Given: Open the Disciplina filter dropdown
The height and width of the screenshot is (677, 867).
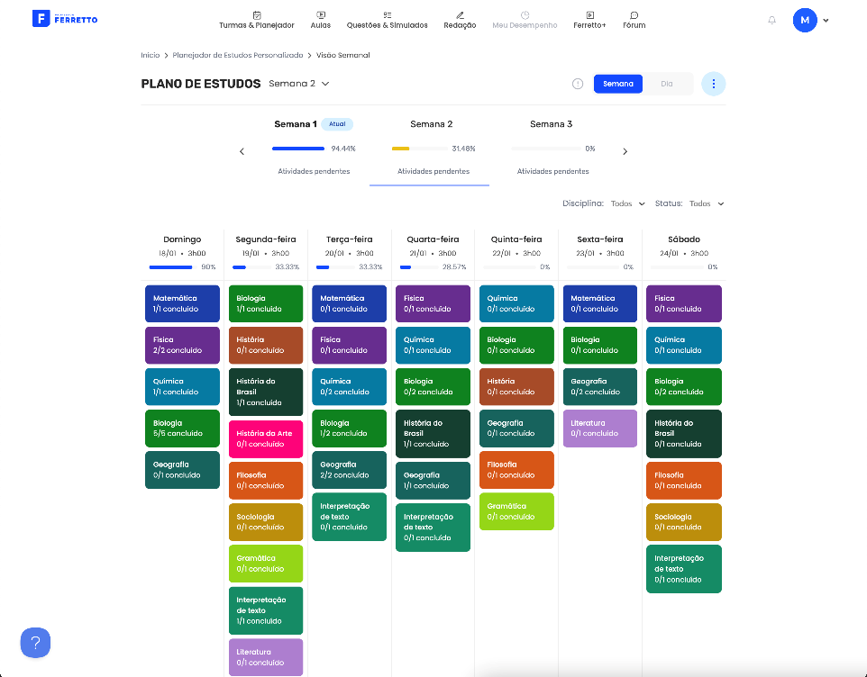Looking at the screenshot, I should [627, 203].
